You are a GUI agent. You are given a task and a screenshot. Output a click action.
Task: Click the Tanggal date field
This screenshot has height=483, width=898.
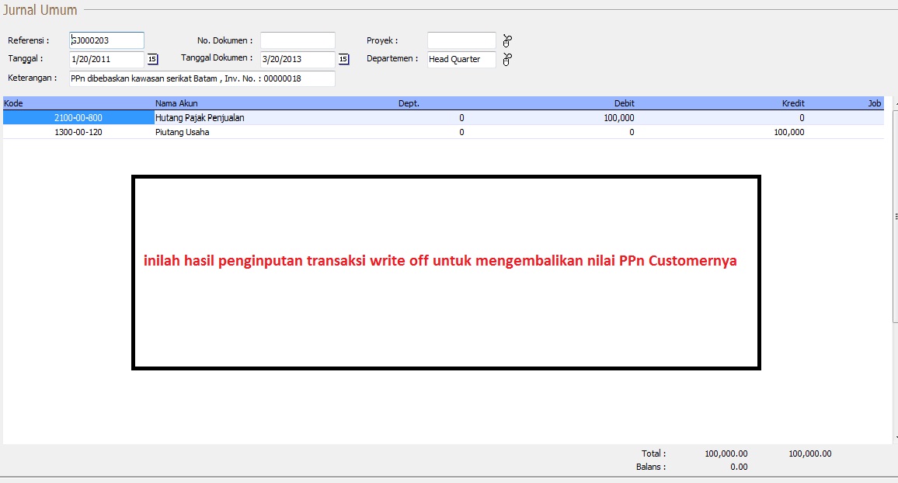click(106, 59)
